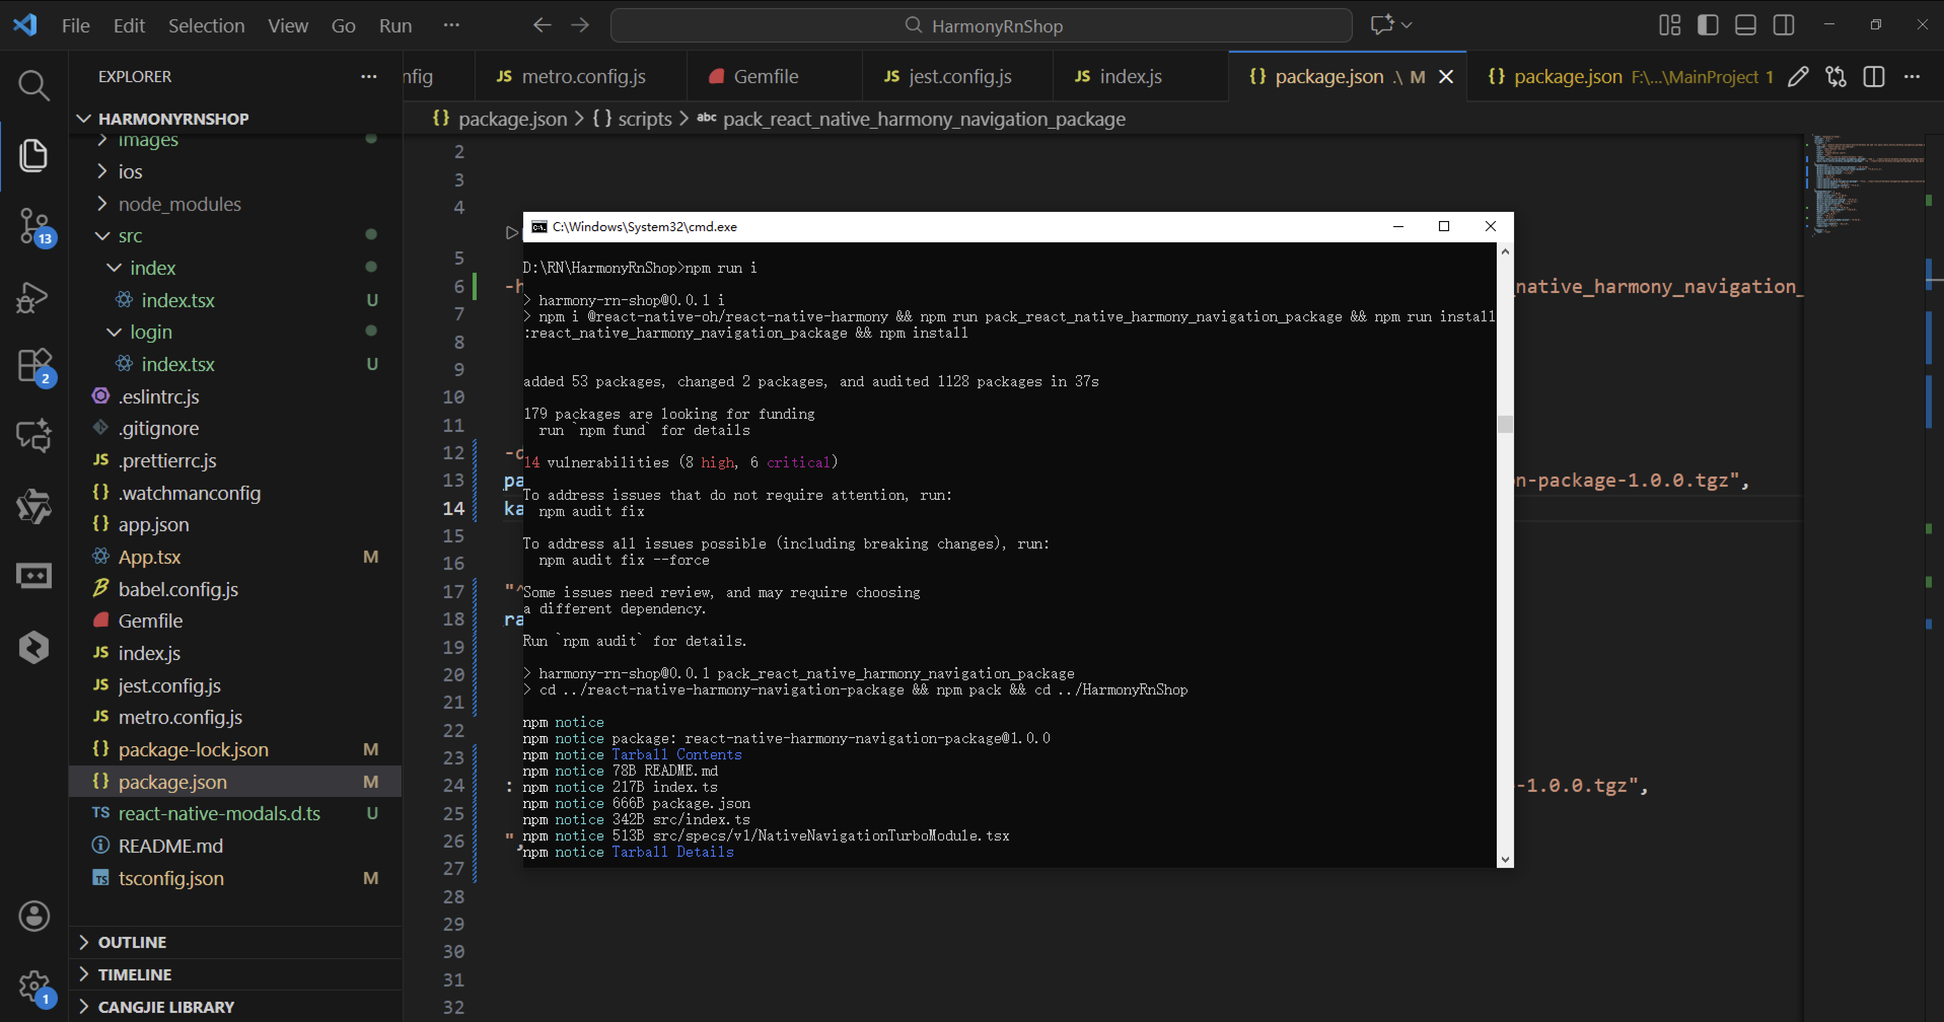Open the Search view in activity bar
Viewport: 1944px width, 1022px height.
point(33,85)
